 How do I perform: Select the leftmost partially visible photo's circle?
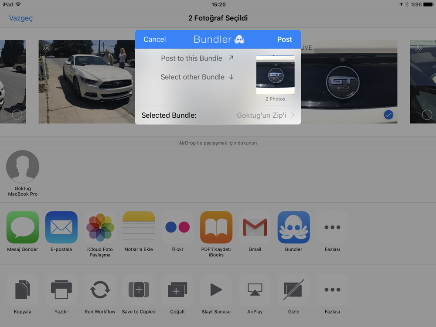17,115
